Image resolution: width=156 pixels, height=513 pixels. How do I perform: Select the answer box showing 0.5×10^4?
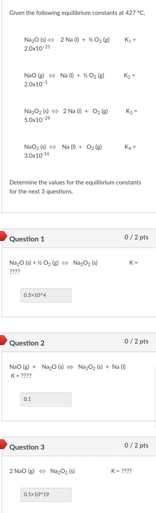pos(46,295)
